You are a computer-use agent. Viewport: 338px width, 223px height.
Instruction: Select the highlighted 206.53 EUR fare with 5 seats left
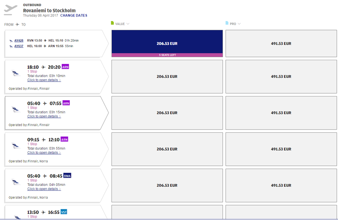(x=167, y=43)
